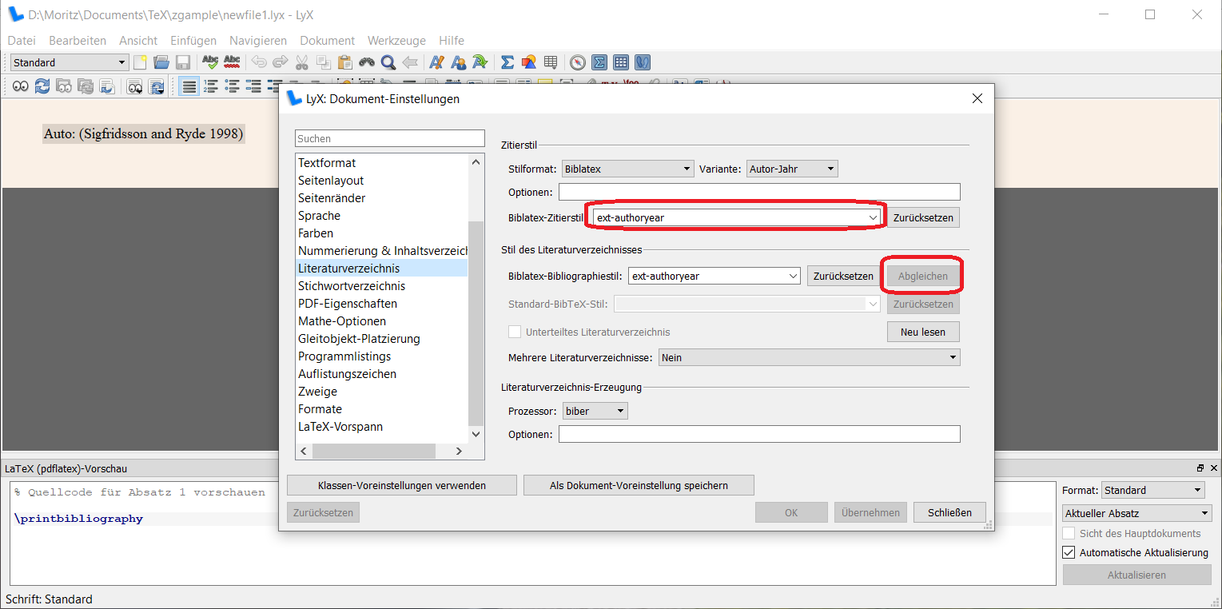
Task: Click Zurücksetzen next to Biblatex-Bibliographiestil
Action: tap(843, 276)
